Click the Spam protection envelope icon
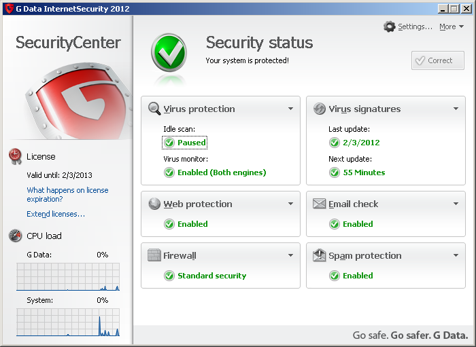Screen dimensions: 476x347 [x=320, y=256]
